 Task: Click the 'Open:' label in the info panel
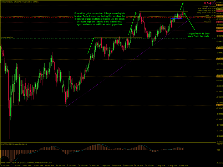pyautogui.click(x=209, y=18)
